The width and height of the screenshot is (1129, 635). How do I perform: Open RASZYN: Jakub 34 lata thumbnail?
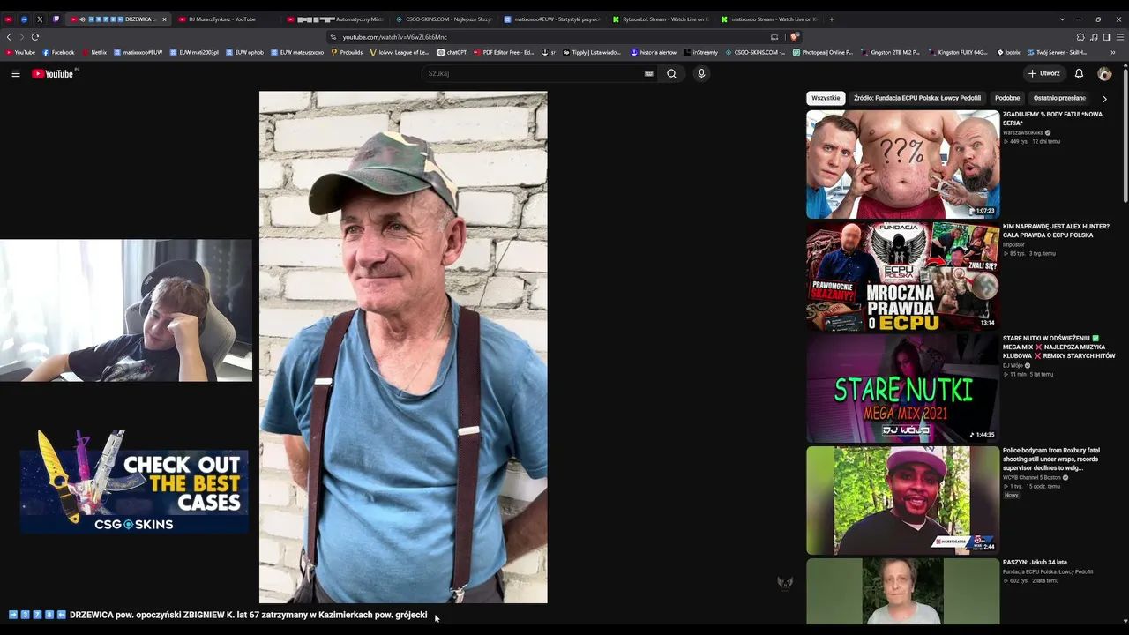click(903, 591)
